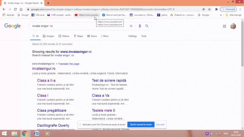Open the Google apps grid
Image resolution: width=244 pixels, height=137 pixels.
[x=224, y=26]
